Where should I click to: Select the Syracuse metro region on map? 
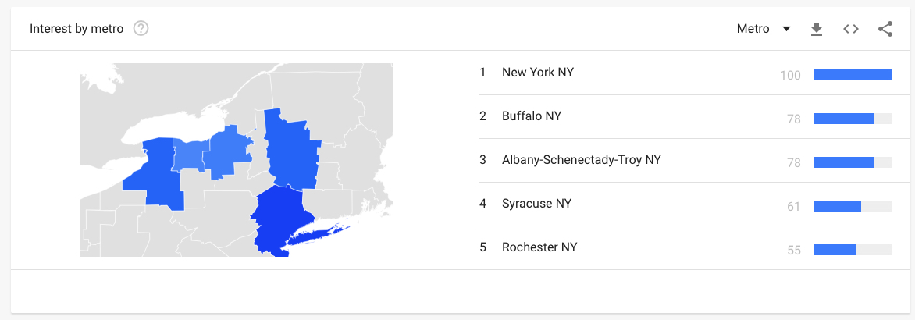[229, 153]
